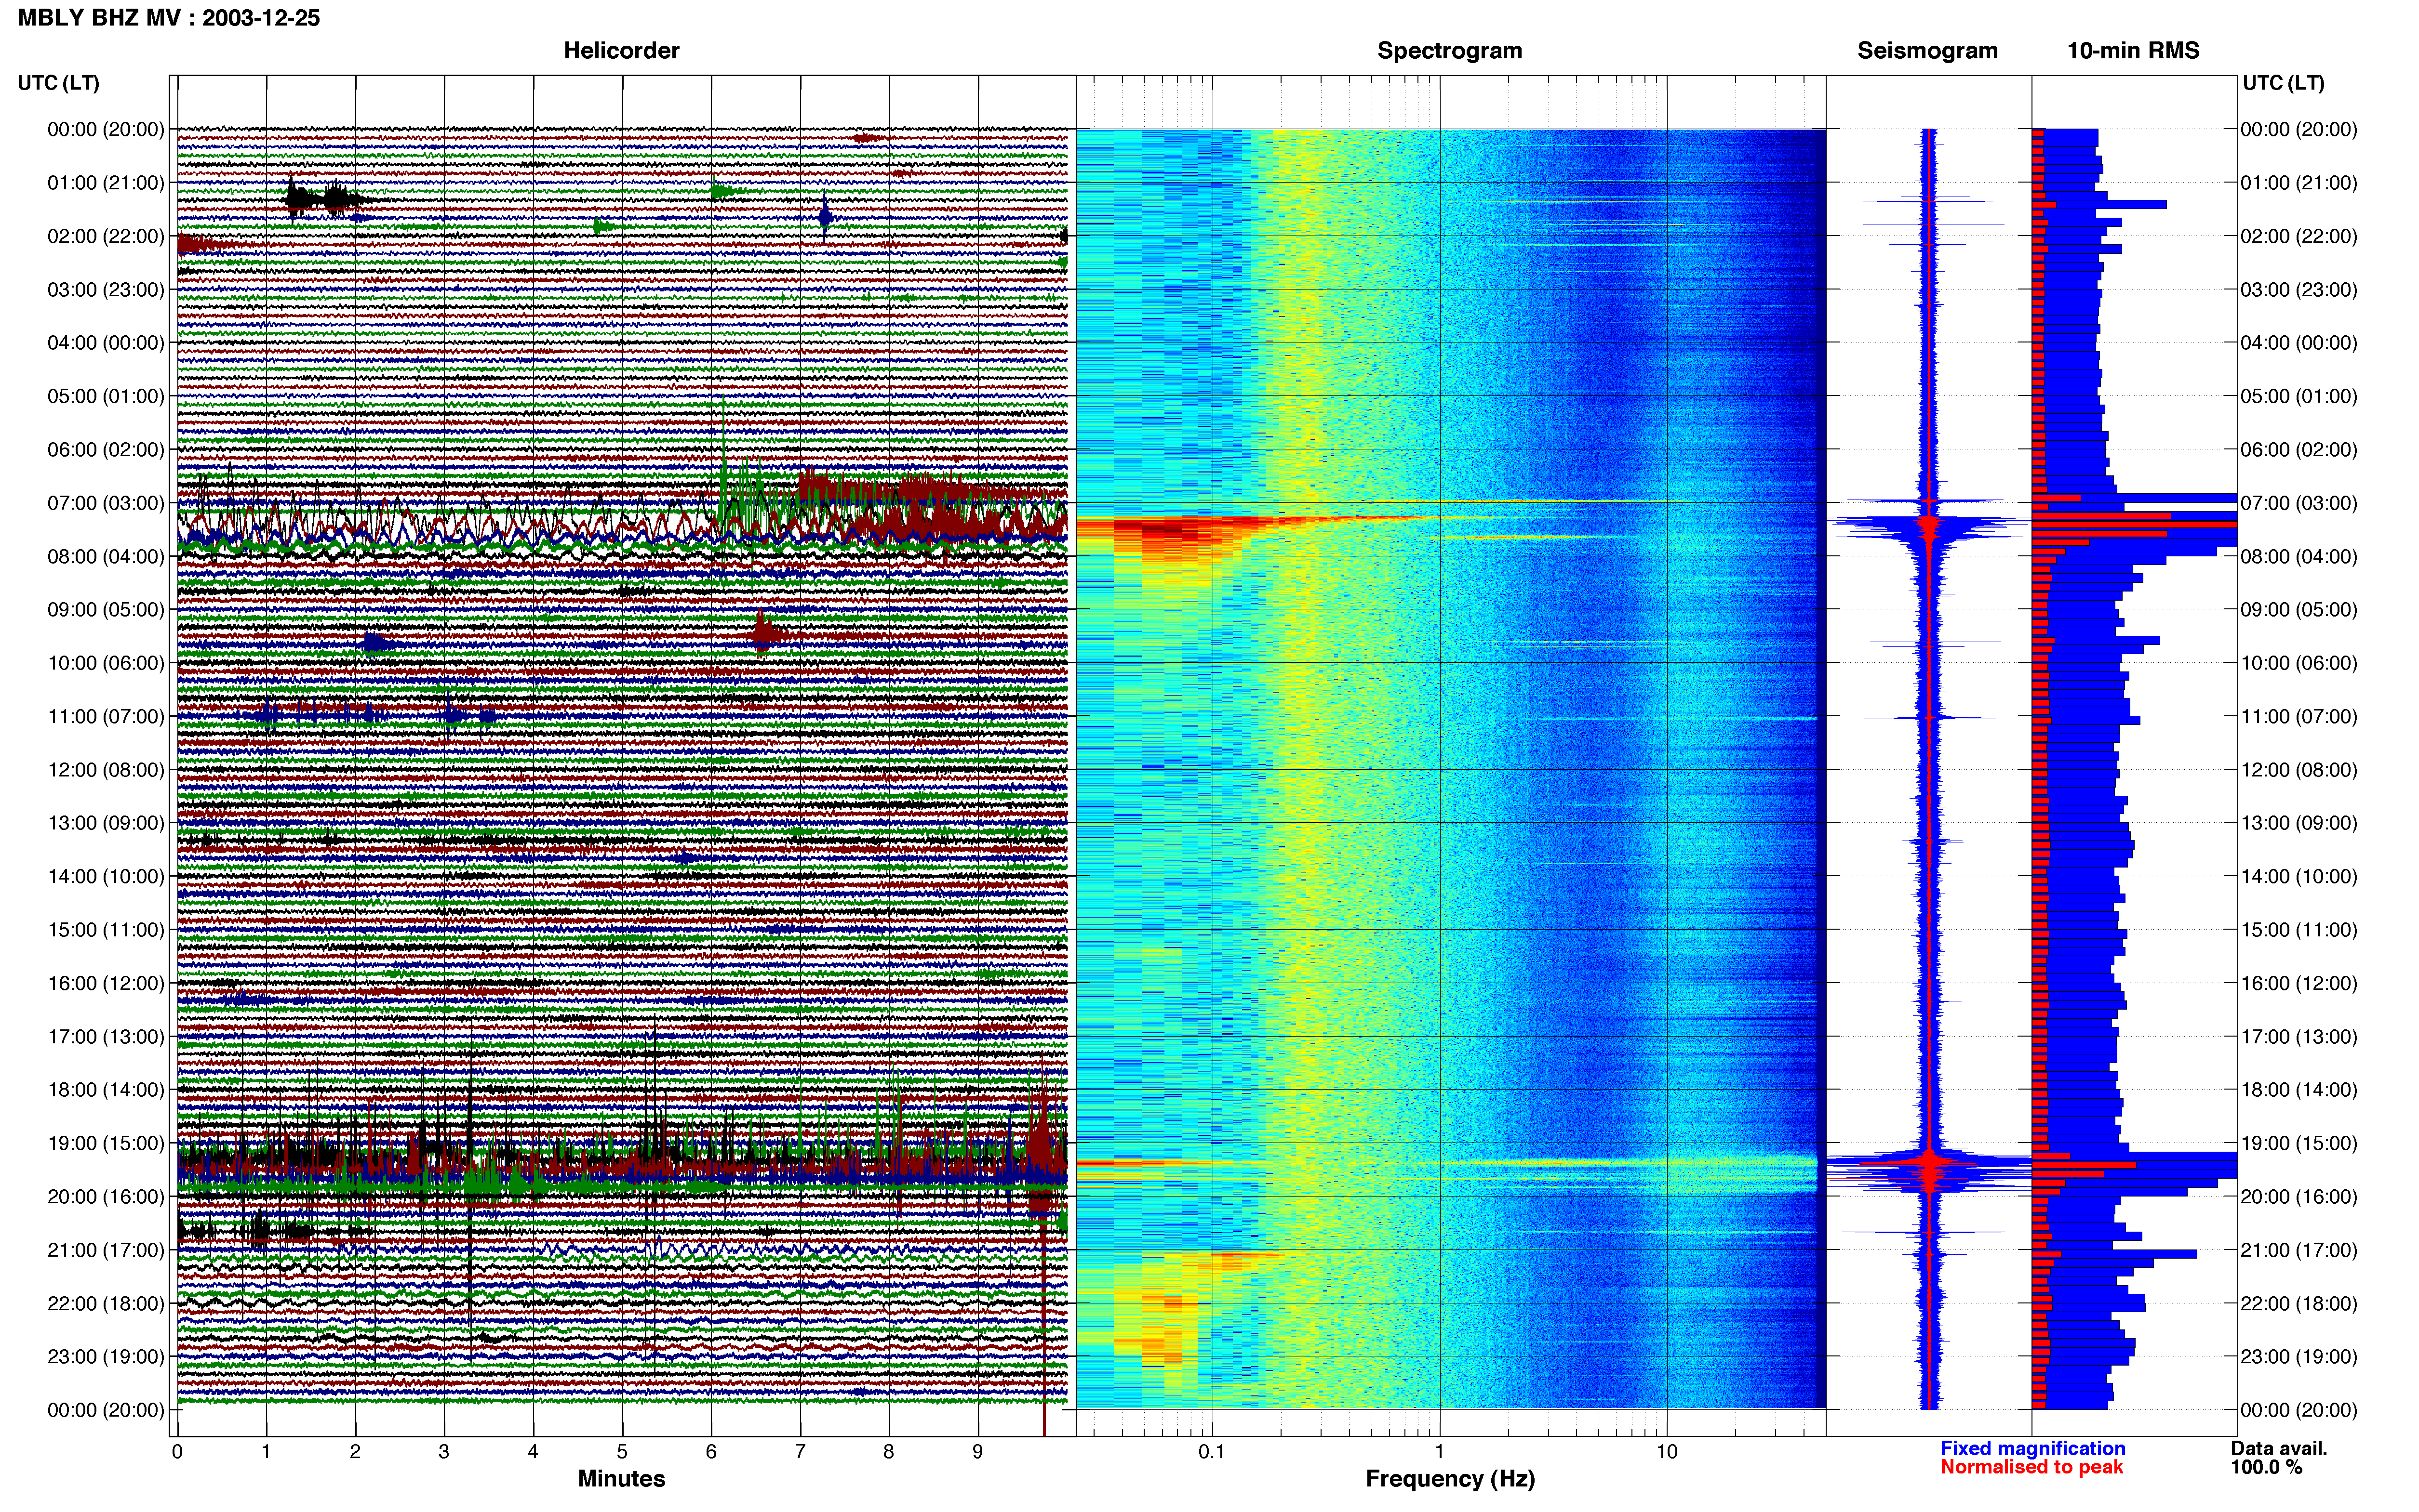Screen dimensions: 2419x1512
Task: Click the 'Frequency (Hz)' axis title
Action: [1450, 1478]
